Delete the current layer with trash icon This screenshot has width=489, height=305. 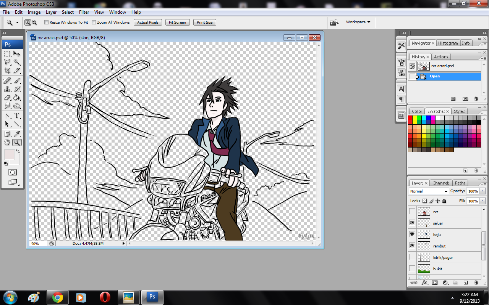point(476,283)
